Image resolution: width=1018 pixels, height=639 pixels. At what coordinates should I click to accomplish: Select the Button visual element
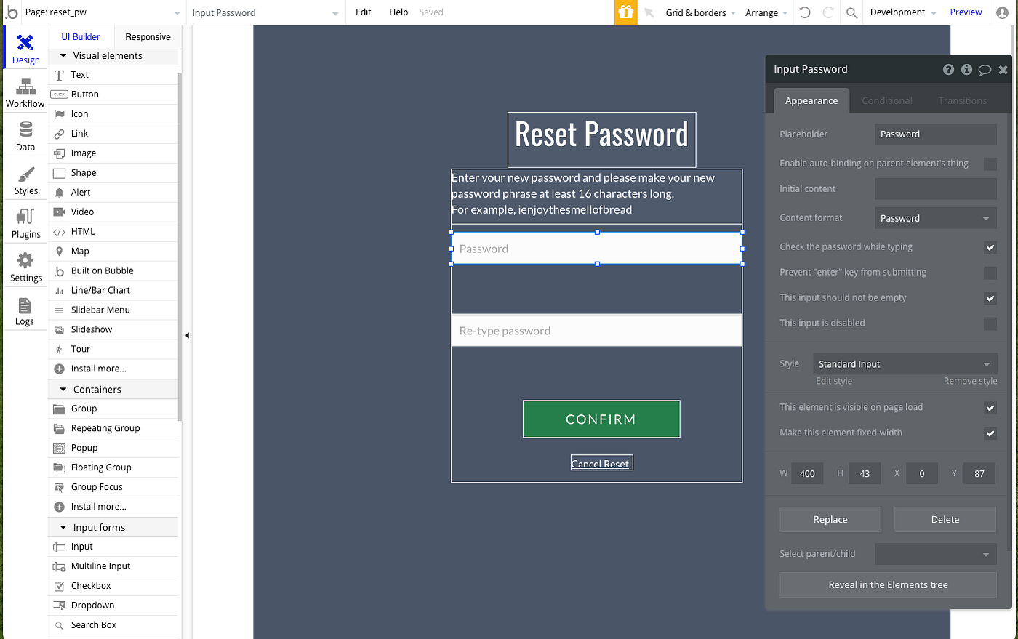pyautogui.click(x=113, y=95)
